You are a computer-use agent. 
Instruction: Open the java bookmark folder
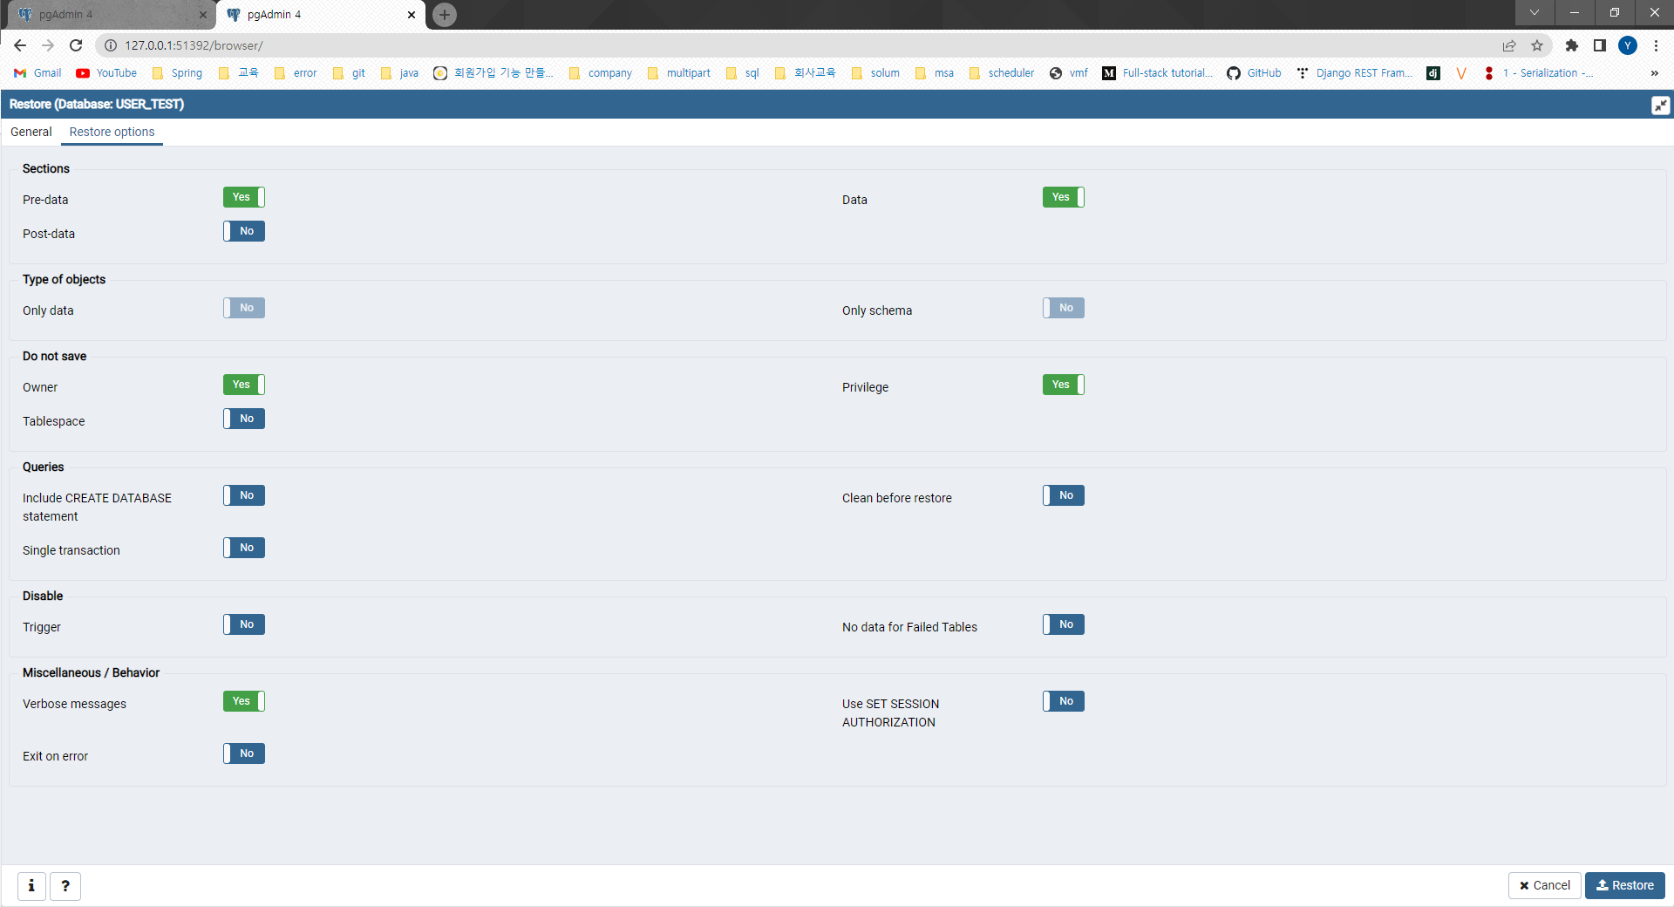(399, 73)
